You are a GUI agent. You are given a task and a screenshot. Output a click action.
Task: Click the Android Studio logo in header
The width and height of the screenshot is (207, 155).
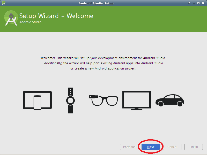pyautogui.click(x=11, y=18)
